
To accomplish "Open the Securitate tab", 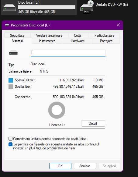I will click(17, 36).
